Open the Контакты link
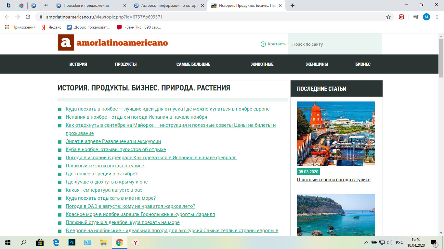Viewport: 444px width, 249px height. [278, 44]
